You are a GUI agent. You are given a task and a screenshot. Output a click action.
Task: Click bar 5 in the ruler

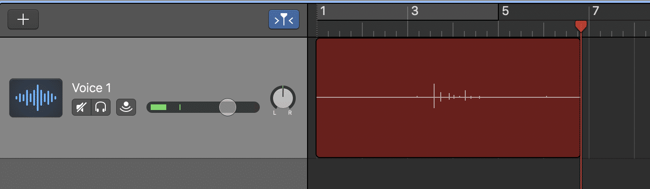coord(505,11)
